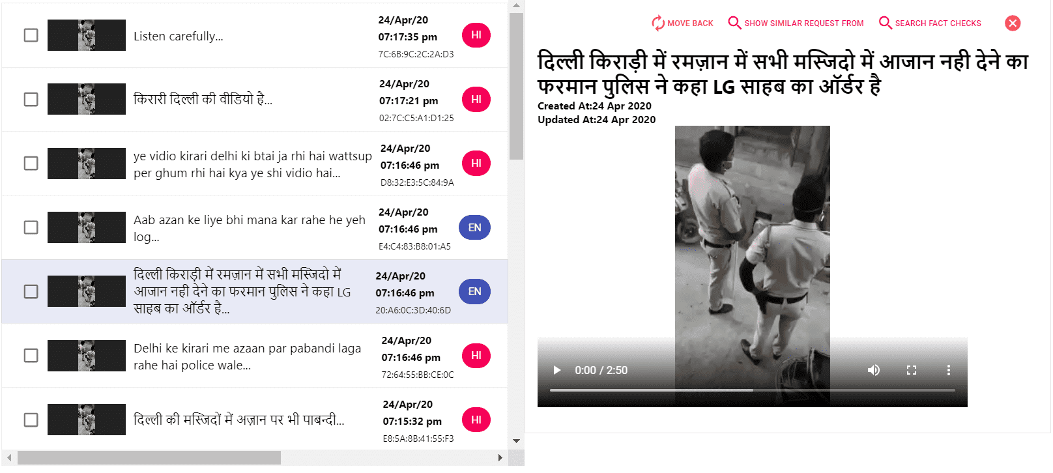1053x473 pixels.
Task: Open 'Aab azan ke liye bhi mana' request
Action: [x=250, y=228]
